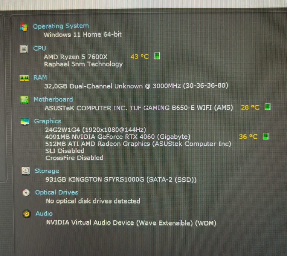Click the Motherboard section icon
This screenshot has height=256, width=287.
[24, 100]
